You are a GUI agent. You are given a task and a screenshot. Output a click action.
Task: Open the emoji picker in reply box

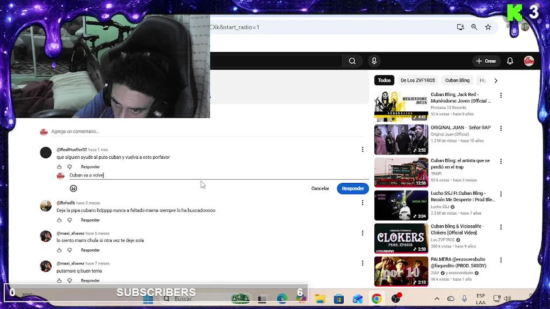click(x=73, y=188)
